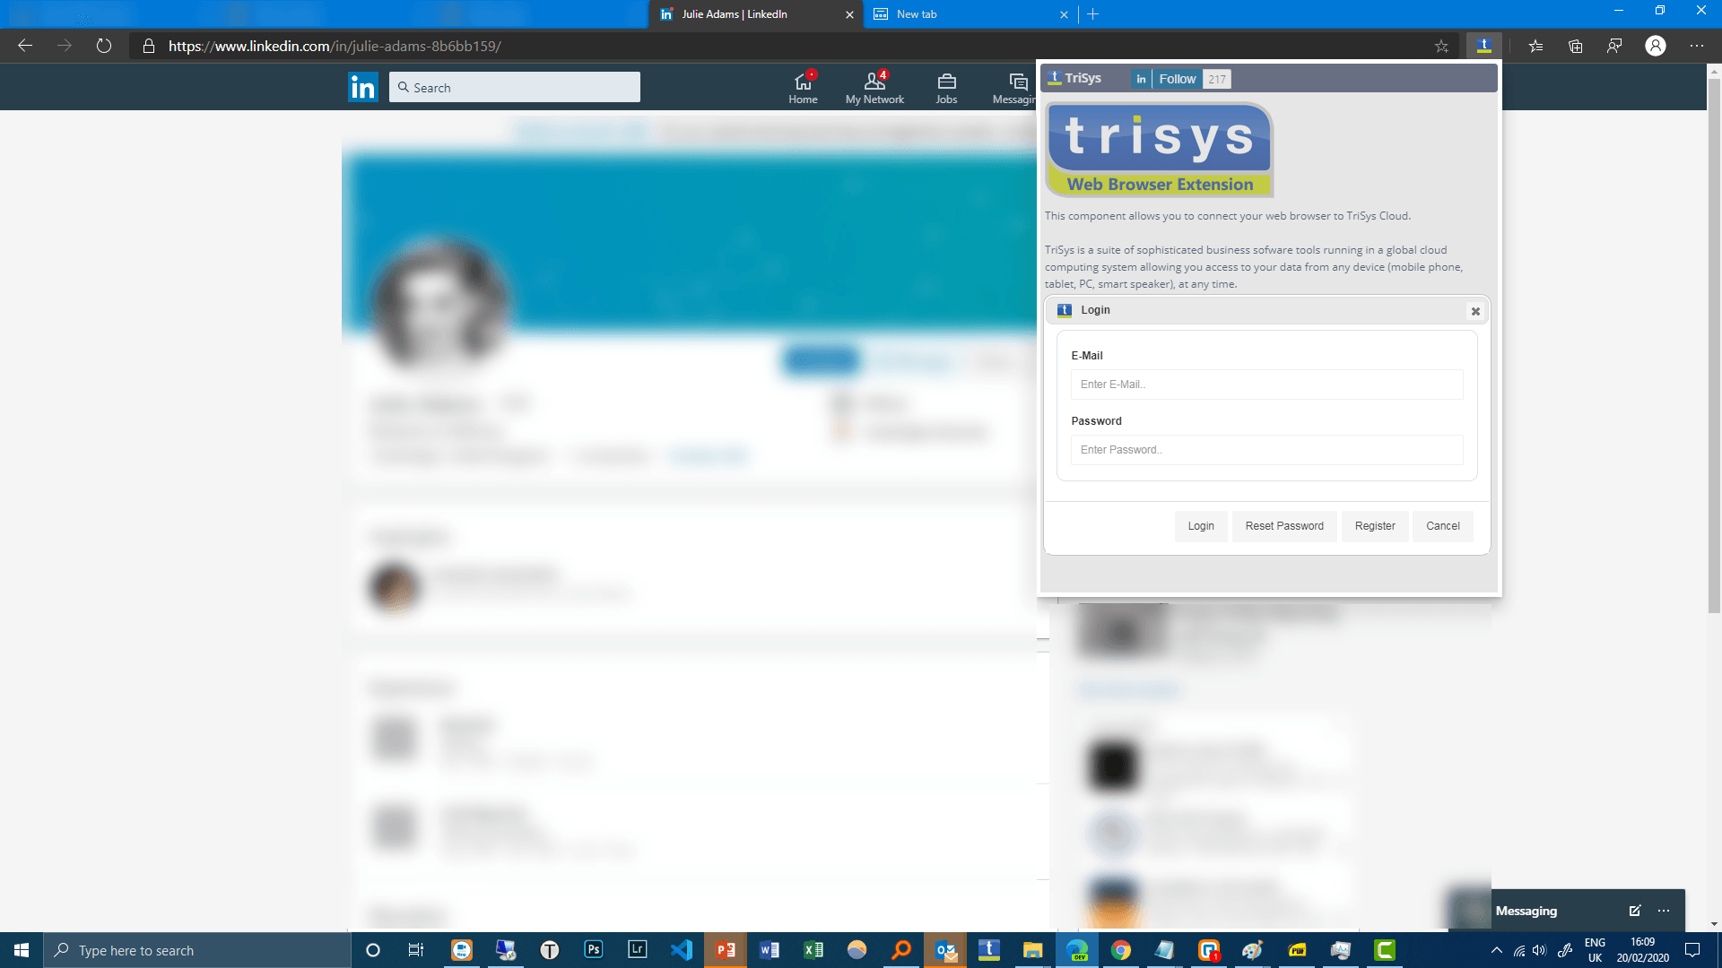The width and height of the screenshot is (1722, 968).
Task: Click the TriSys 217 followers count
Action: tap(1216, 79)
